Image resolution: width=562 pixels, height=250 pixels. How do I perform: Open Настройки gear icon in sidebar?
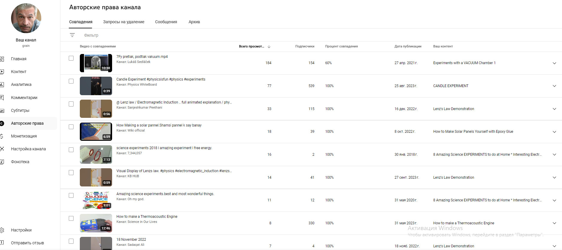point(2,230)
